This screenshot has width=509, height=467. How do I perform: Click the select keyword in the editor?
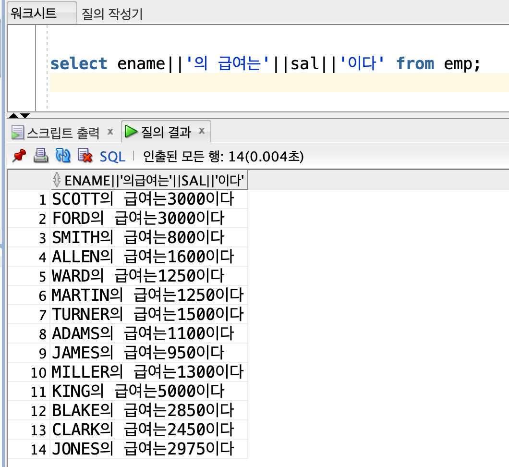pyautogui.click(x=79, y=63)
